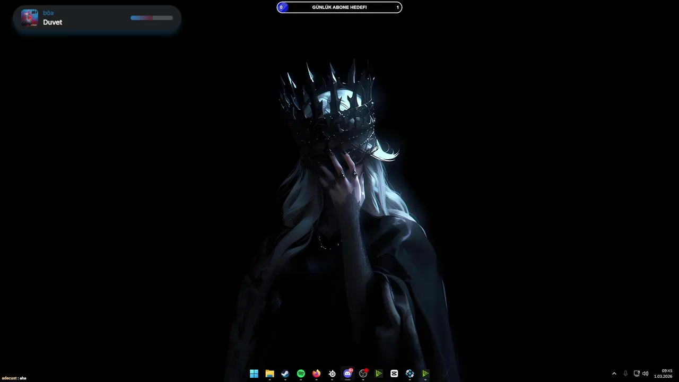Open the rightmost green arrow app
The height and width of the screenshot is (382, 679).
425,374
